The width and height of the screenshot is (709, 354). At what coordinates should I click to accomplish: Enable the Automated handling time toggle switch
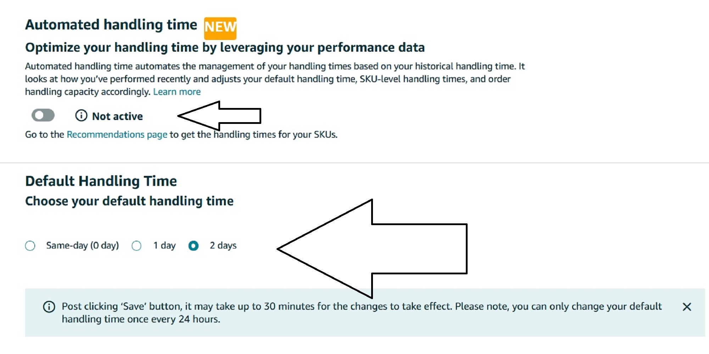point(43,115)
